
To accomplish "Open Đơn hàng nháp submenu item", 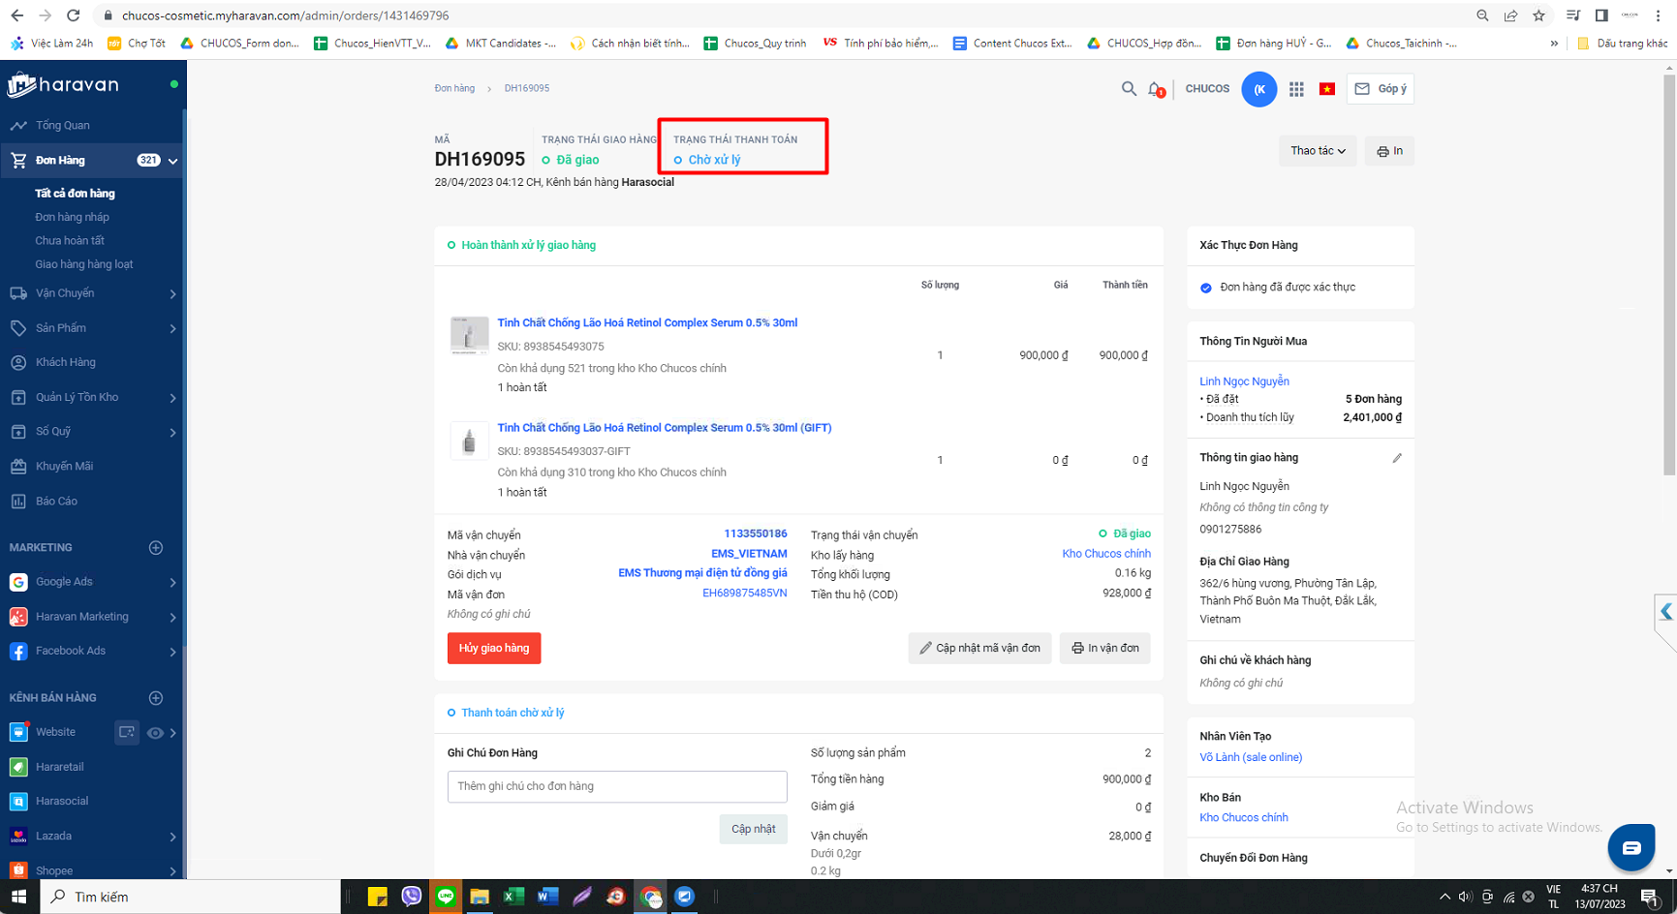I will (72, 217).
